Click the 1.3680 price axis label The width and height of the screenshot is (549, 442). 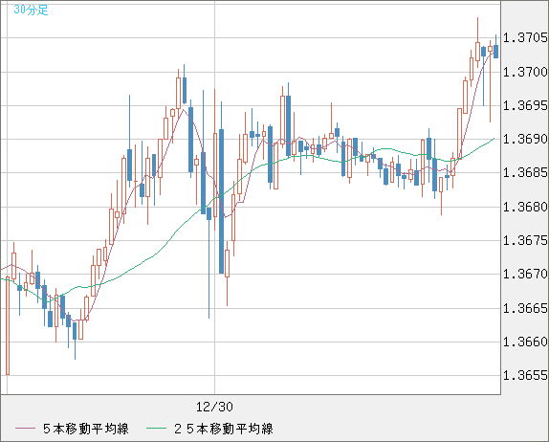click(525, 207)
